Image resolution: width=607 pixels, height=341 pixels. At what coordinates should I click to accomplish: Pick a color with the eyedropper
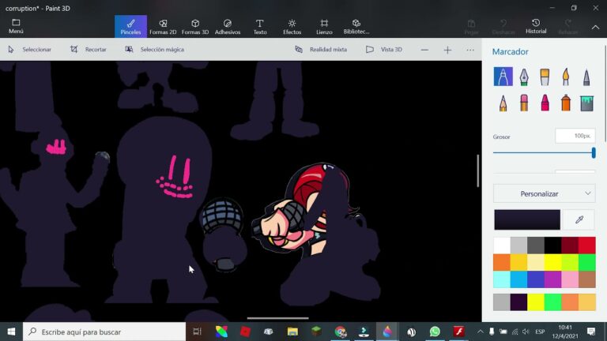pyautogui.click(x=579, y=219)
